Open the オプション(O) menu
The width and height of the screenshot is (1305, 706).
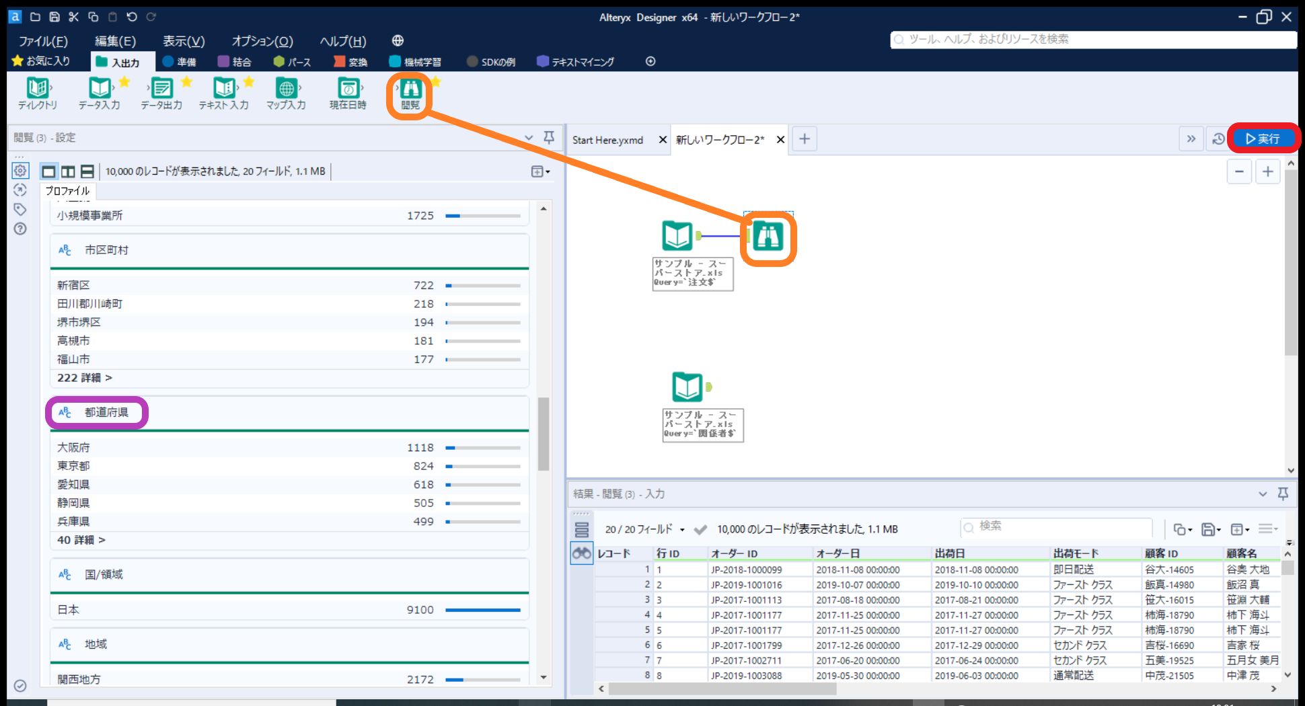click(x=262, y=41)
